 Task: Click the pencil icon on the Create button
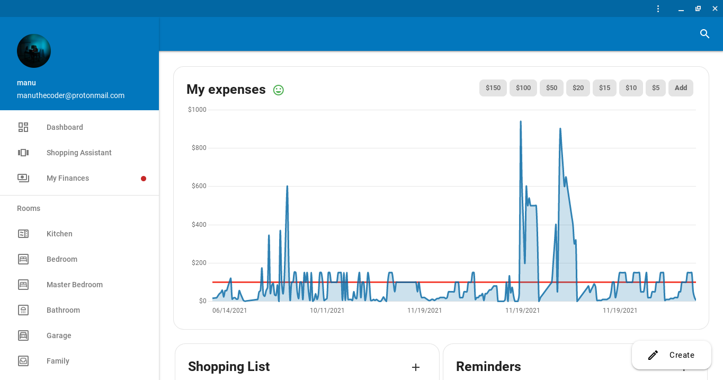[x=653, y=355]
